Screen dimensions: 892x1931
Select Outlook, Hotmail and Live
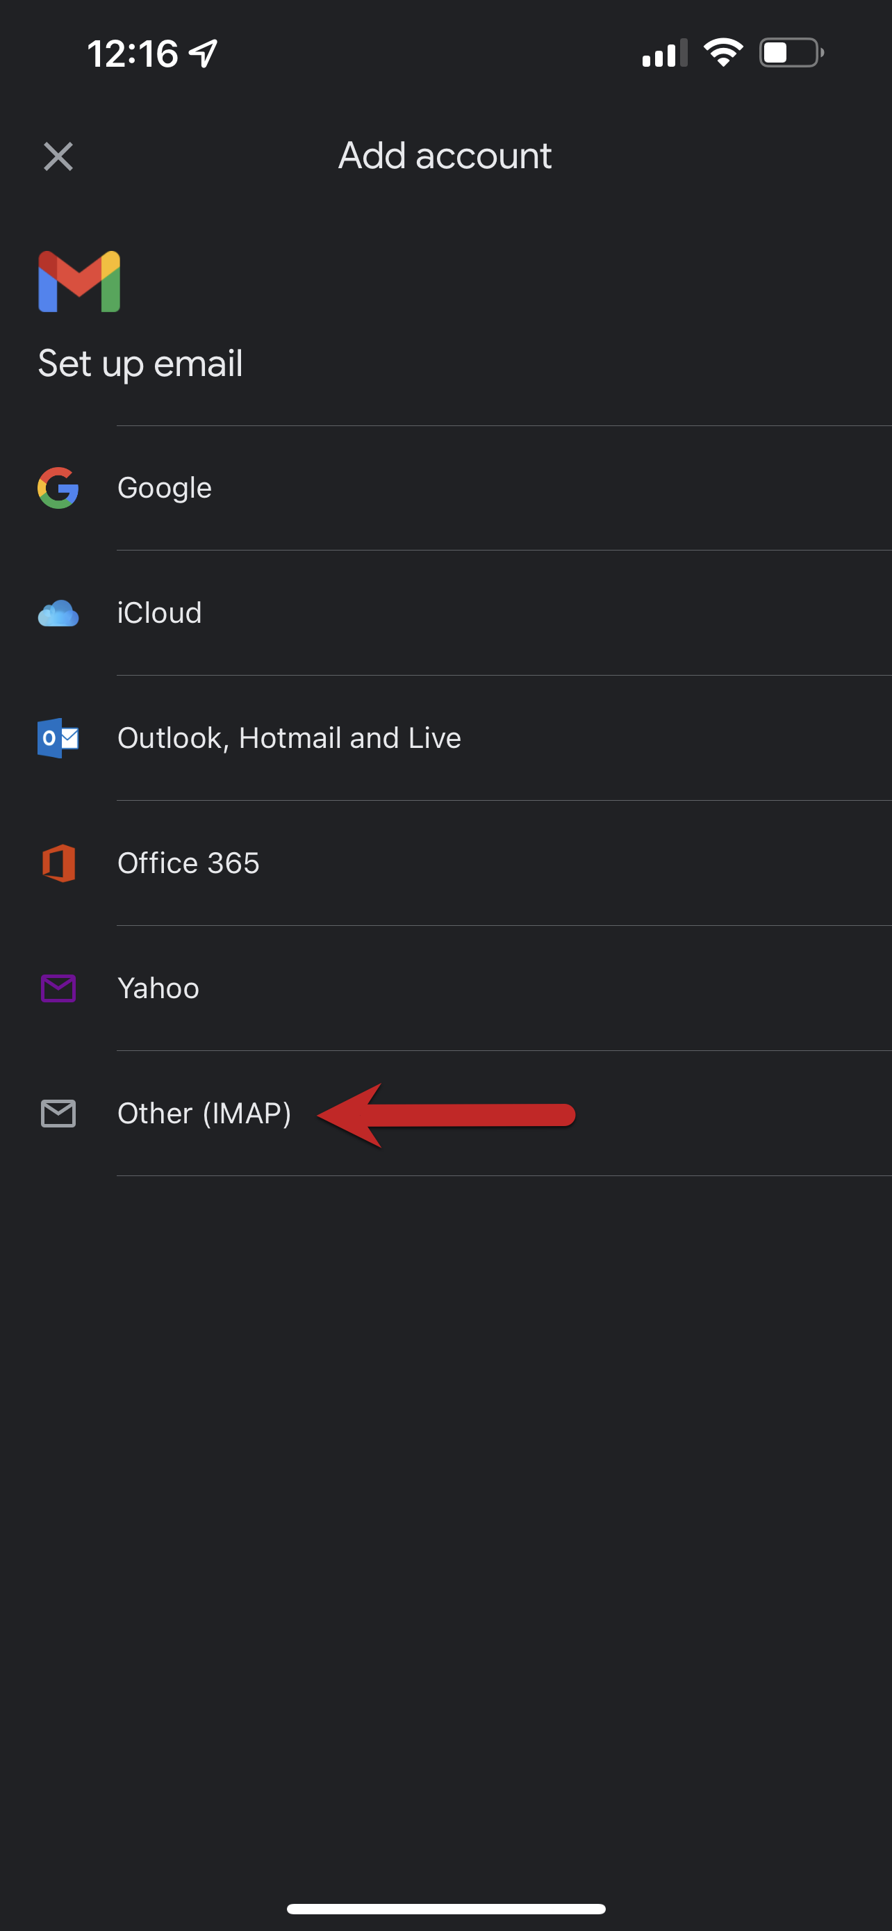point(289,738)
